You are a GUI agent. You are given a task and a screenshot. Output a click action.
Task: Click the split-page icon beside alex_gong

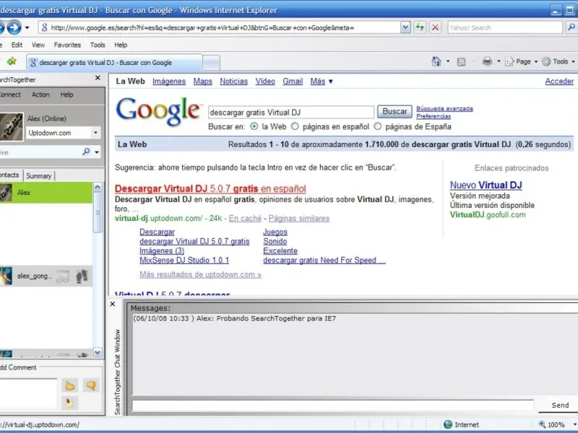[63, 276]
